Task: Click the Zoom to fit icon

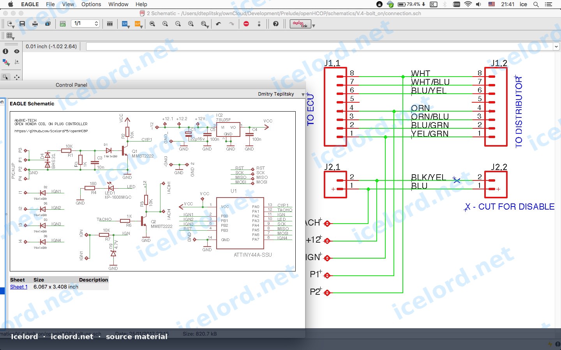Action: tap(152, 24)
